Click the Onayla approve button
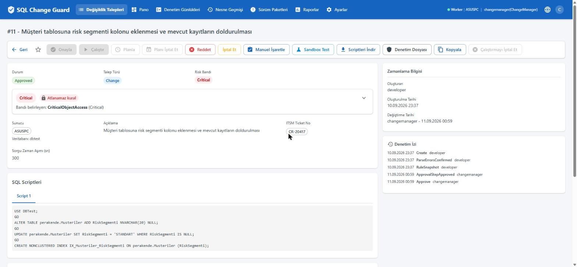This screenshot has width=577, height=267. 61,50
